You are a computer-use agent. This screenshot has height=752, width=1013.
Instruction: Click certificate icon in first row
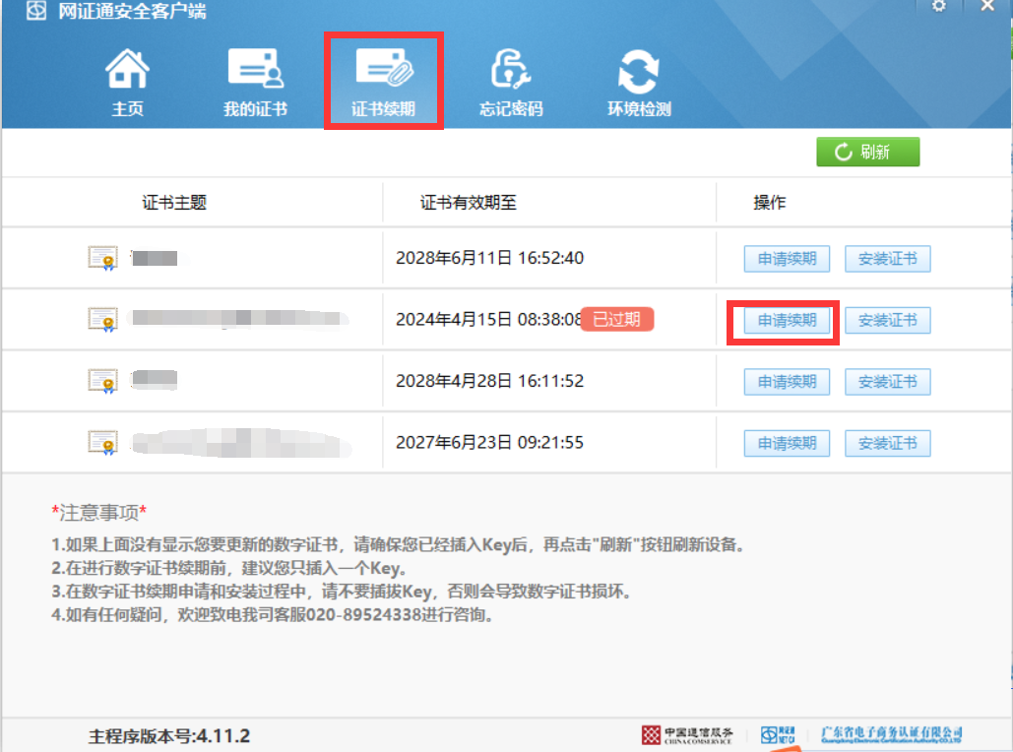(x=102, y=259)
